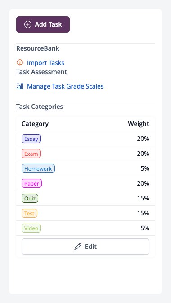Click the bar chart icon beside Manage Task Grade Scales
The image size is (171, 303).
(20, 86)
